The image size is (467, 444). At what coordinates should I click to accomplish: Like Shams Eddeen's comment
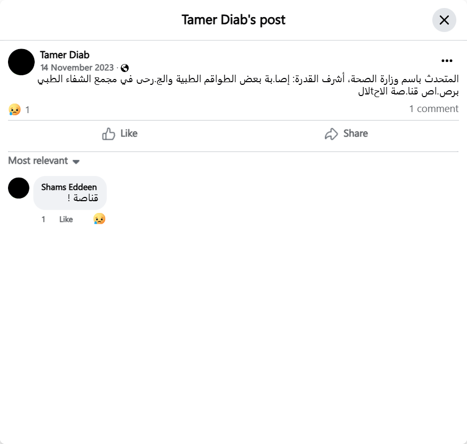click(x=66, y=219)
